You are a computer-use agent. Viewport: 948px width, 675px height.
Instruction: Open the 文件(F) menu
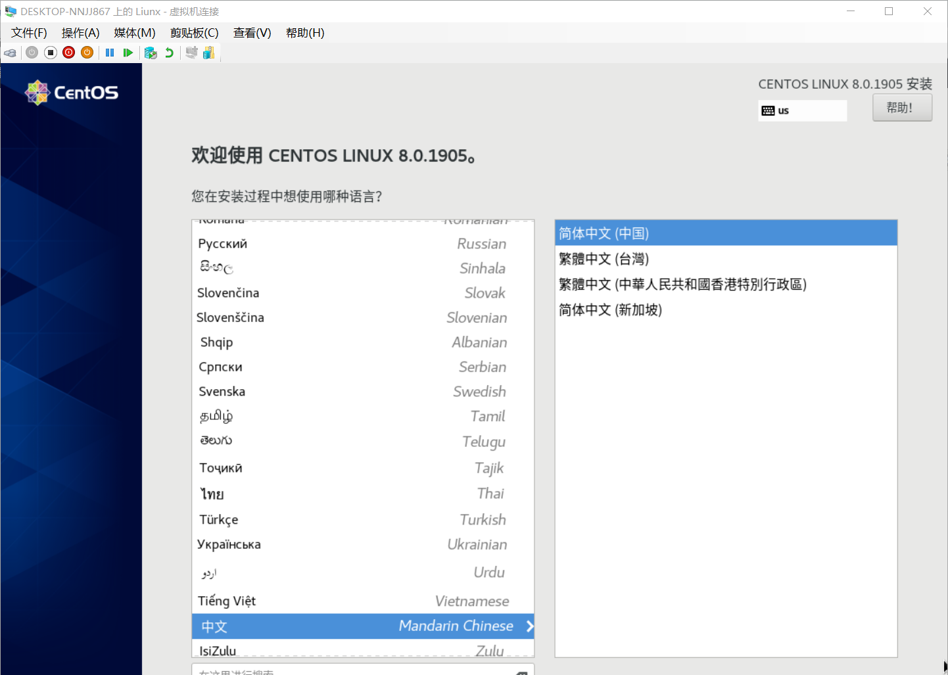(29, 33)
